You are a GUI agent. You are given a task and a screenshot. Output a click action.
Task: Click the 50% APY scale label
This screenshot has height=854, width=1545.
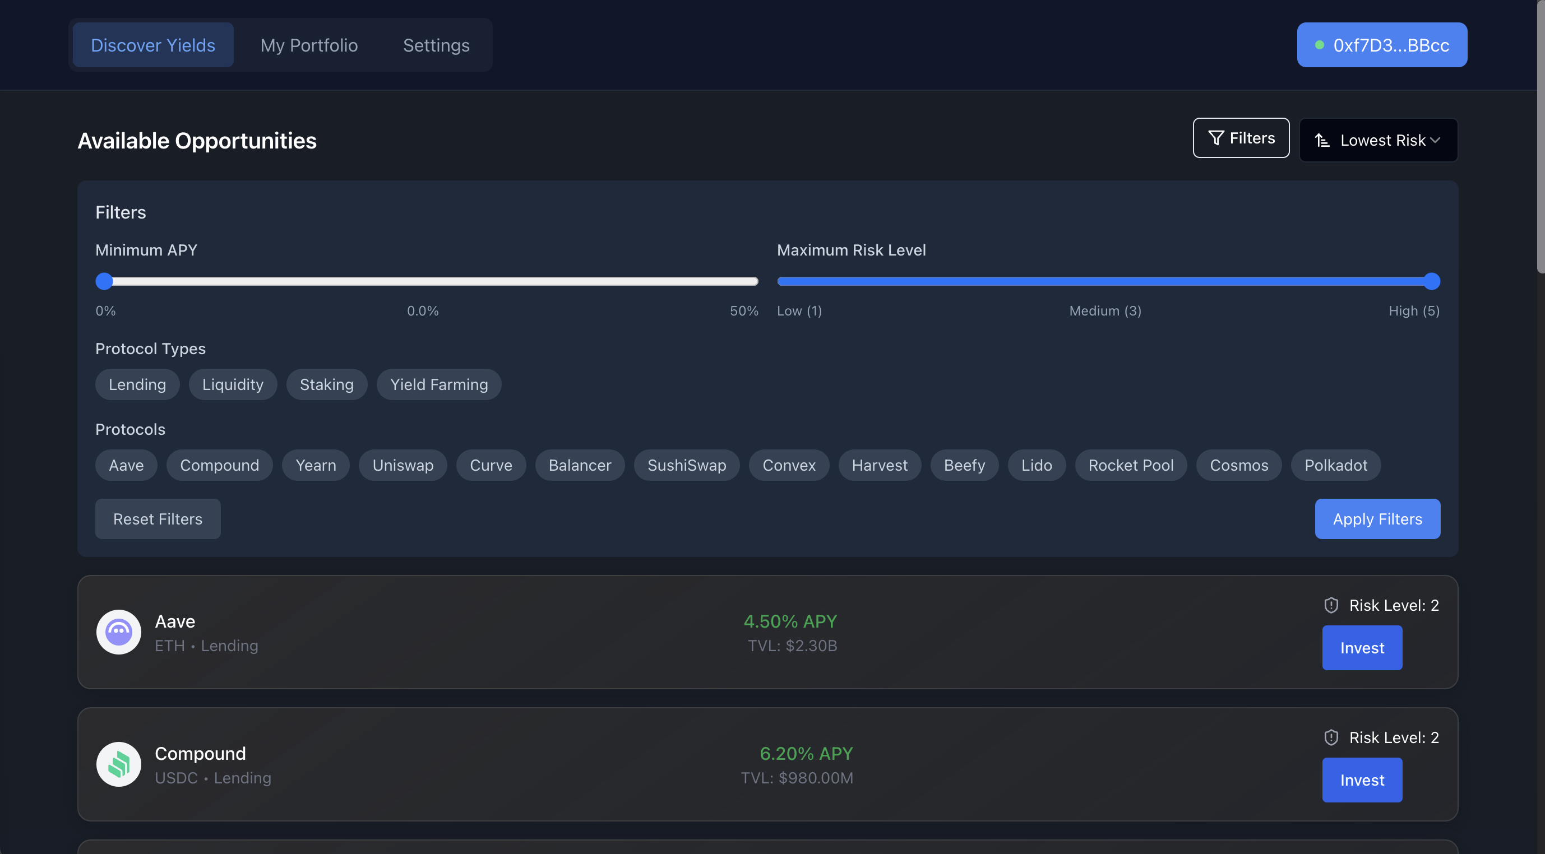[744, 310]
